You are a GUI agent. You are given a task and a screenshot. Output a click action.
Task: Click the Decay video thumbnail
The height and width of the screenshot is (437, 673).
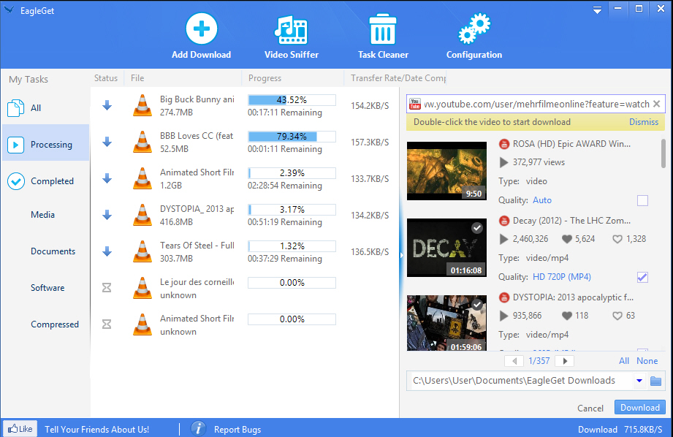coord(446,247)
